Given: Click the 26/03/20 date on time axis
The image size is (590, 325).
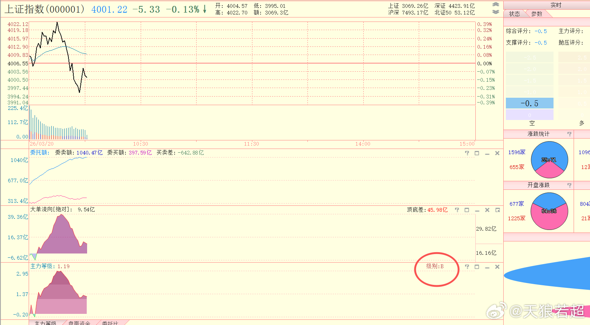Looking at the screenshot, I should pos(42,144).
